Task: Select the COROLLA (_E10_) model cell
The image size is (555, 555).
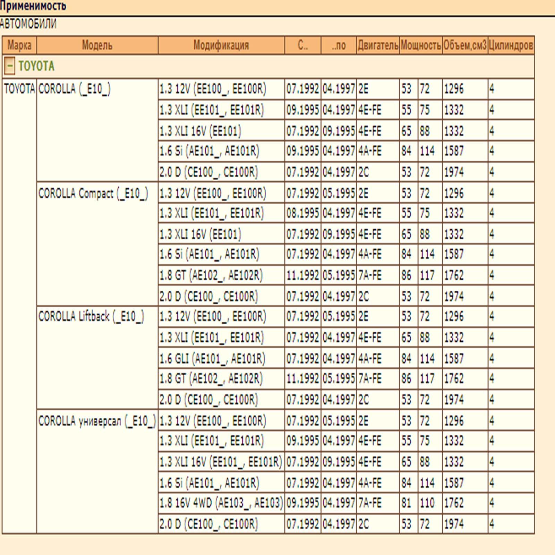Action: (x=97, y=130)
